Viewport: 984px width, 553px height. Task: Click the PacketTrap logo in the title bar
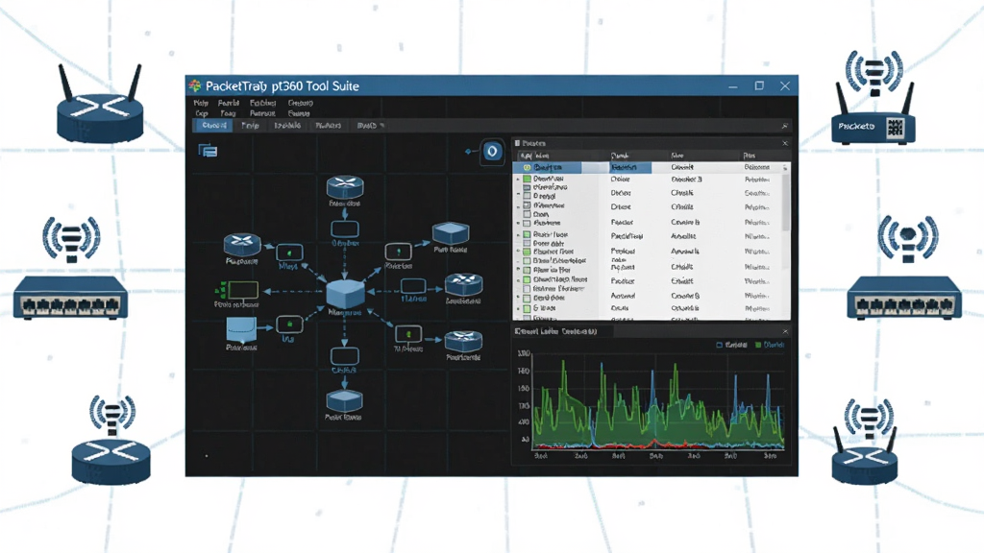click(195, 85)
